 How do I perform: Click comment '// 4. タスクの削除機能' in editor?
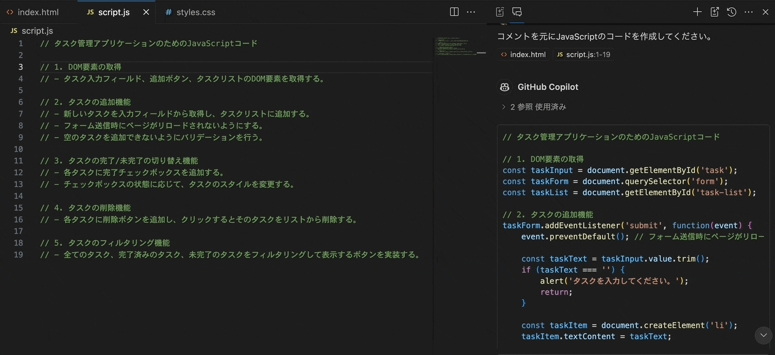pyautogui.click(x=85, y=208)
